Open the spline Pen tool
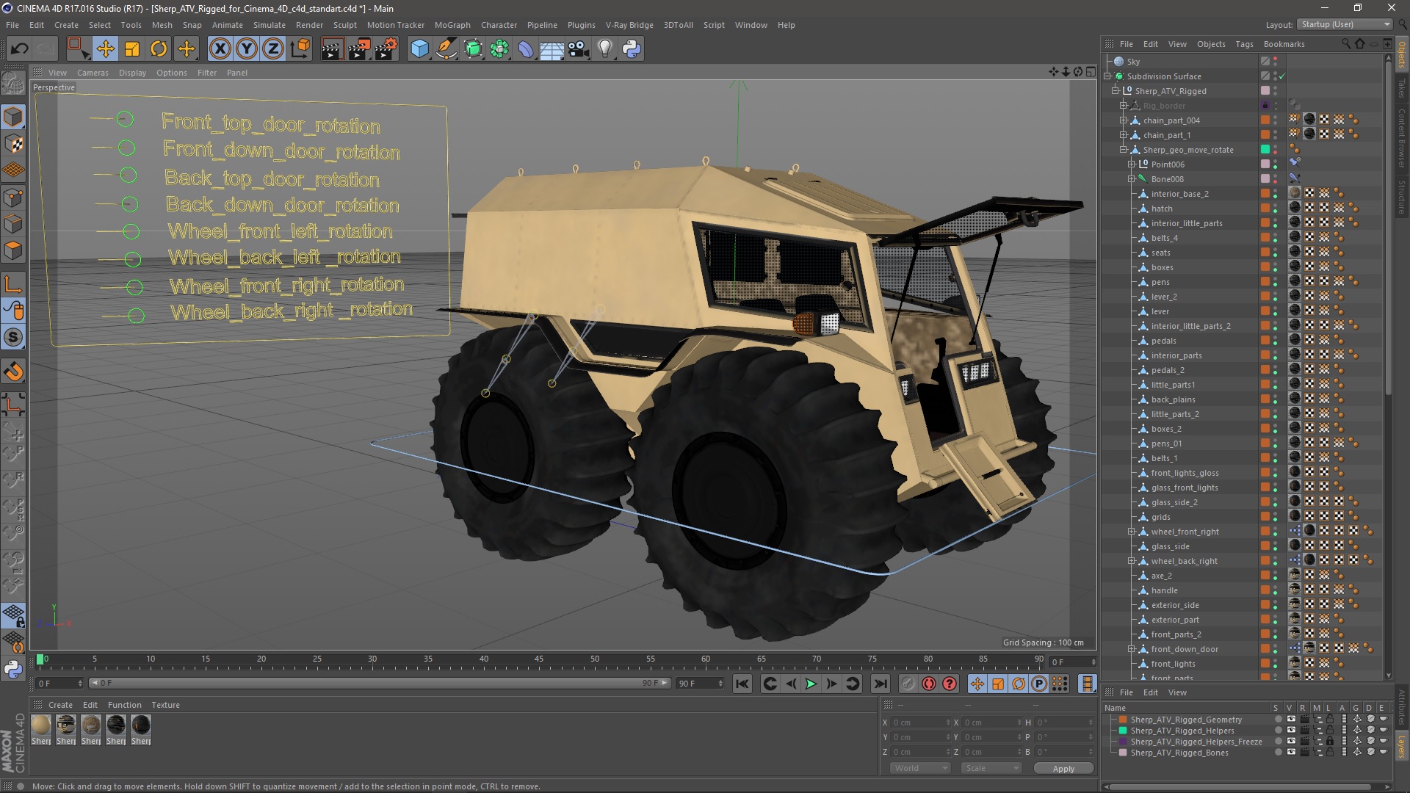 [446, 49]
